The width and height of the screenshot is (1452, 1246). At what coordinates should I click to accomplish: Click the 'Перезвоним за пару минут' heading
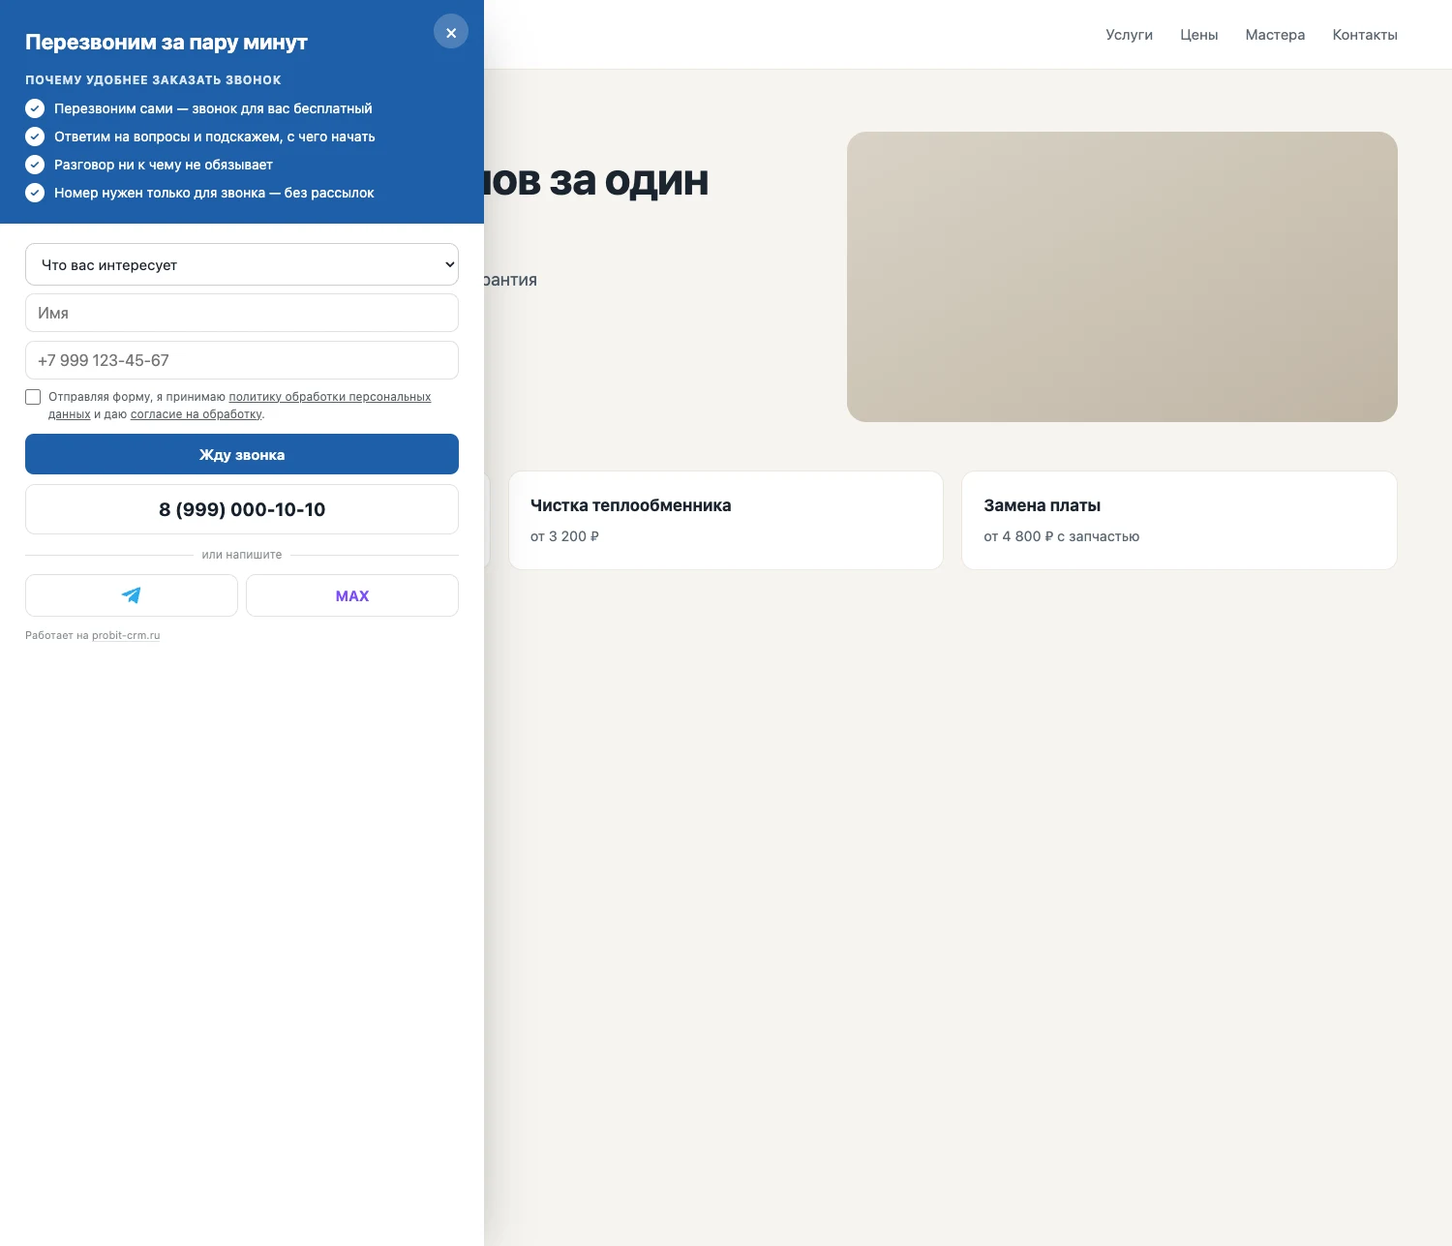[166, 43]
